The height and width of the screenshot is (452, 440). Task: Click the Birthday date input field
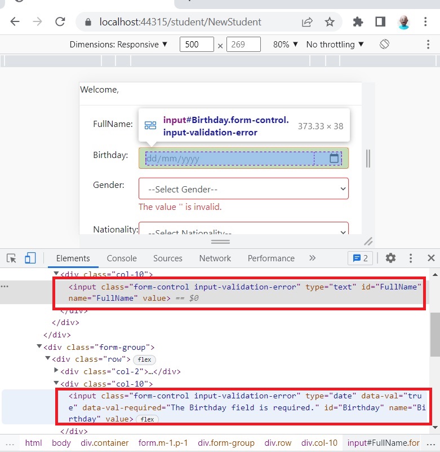click(243, 158)
